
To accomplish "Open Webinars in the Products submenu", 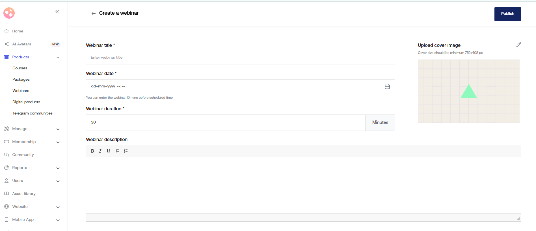I will 21,91.
